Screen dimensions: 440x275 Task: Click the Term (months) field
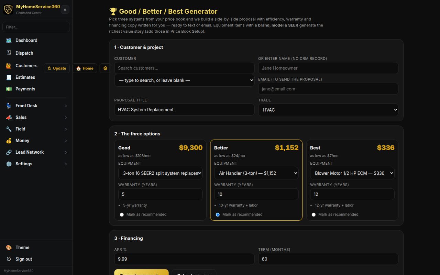point(328,259)
